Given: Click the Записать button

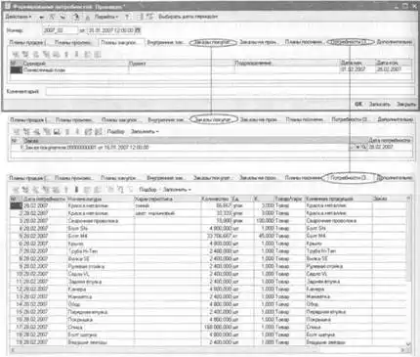Looking at the screenshot, I should point(379,104).
